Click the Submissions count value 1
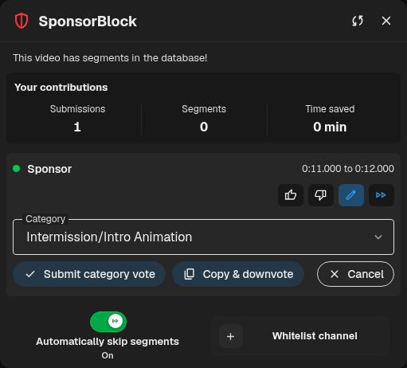This screenshot has height=368, width=407. (77, 127)
